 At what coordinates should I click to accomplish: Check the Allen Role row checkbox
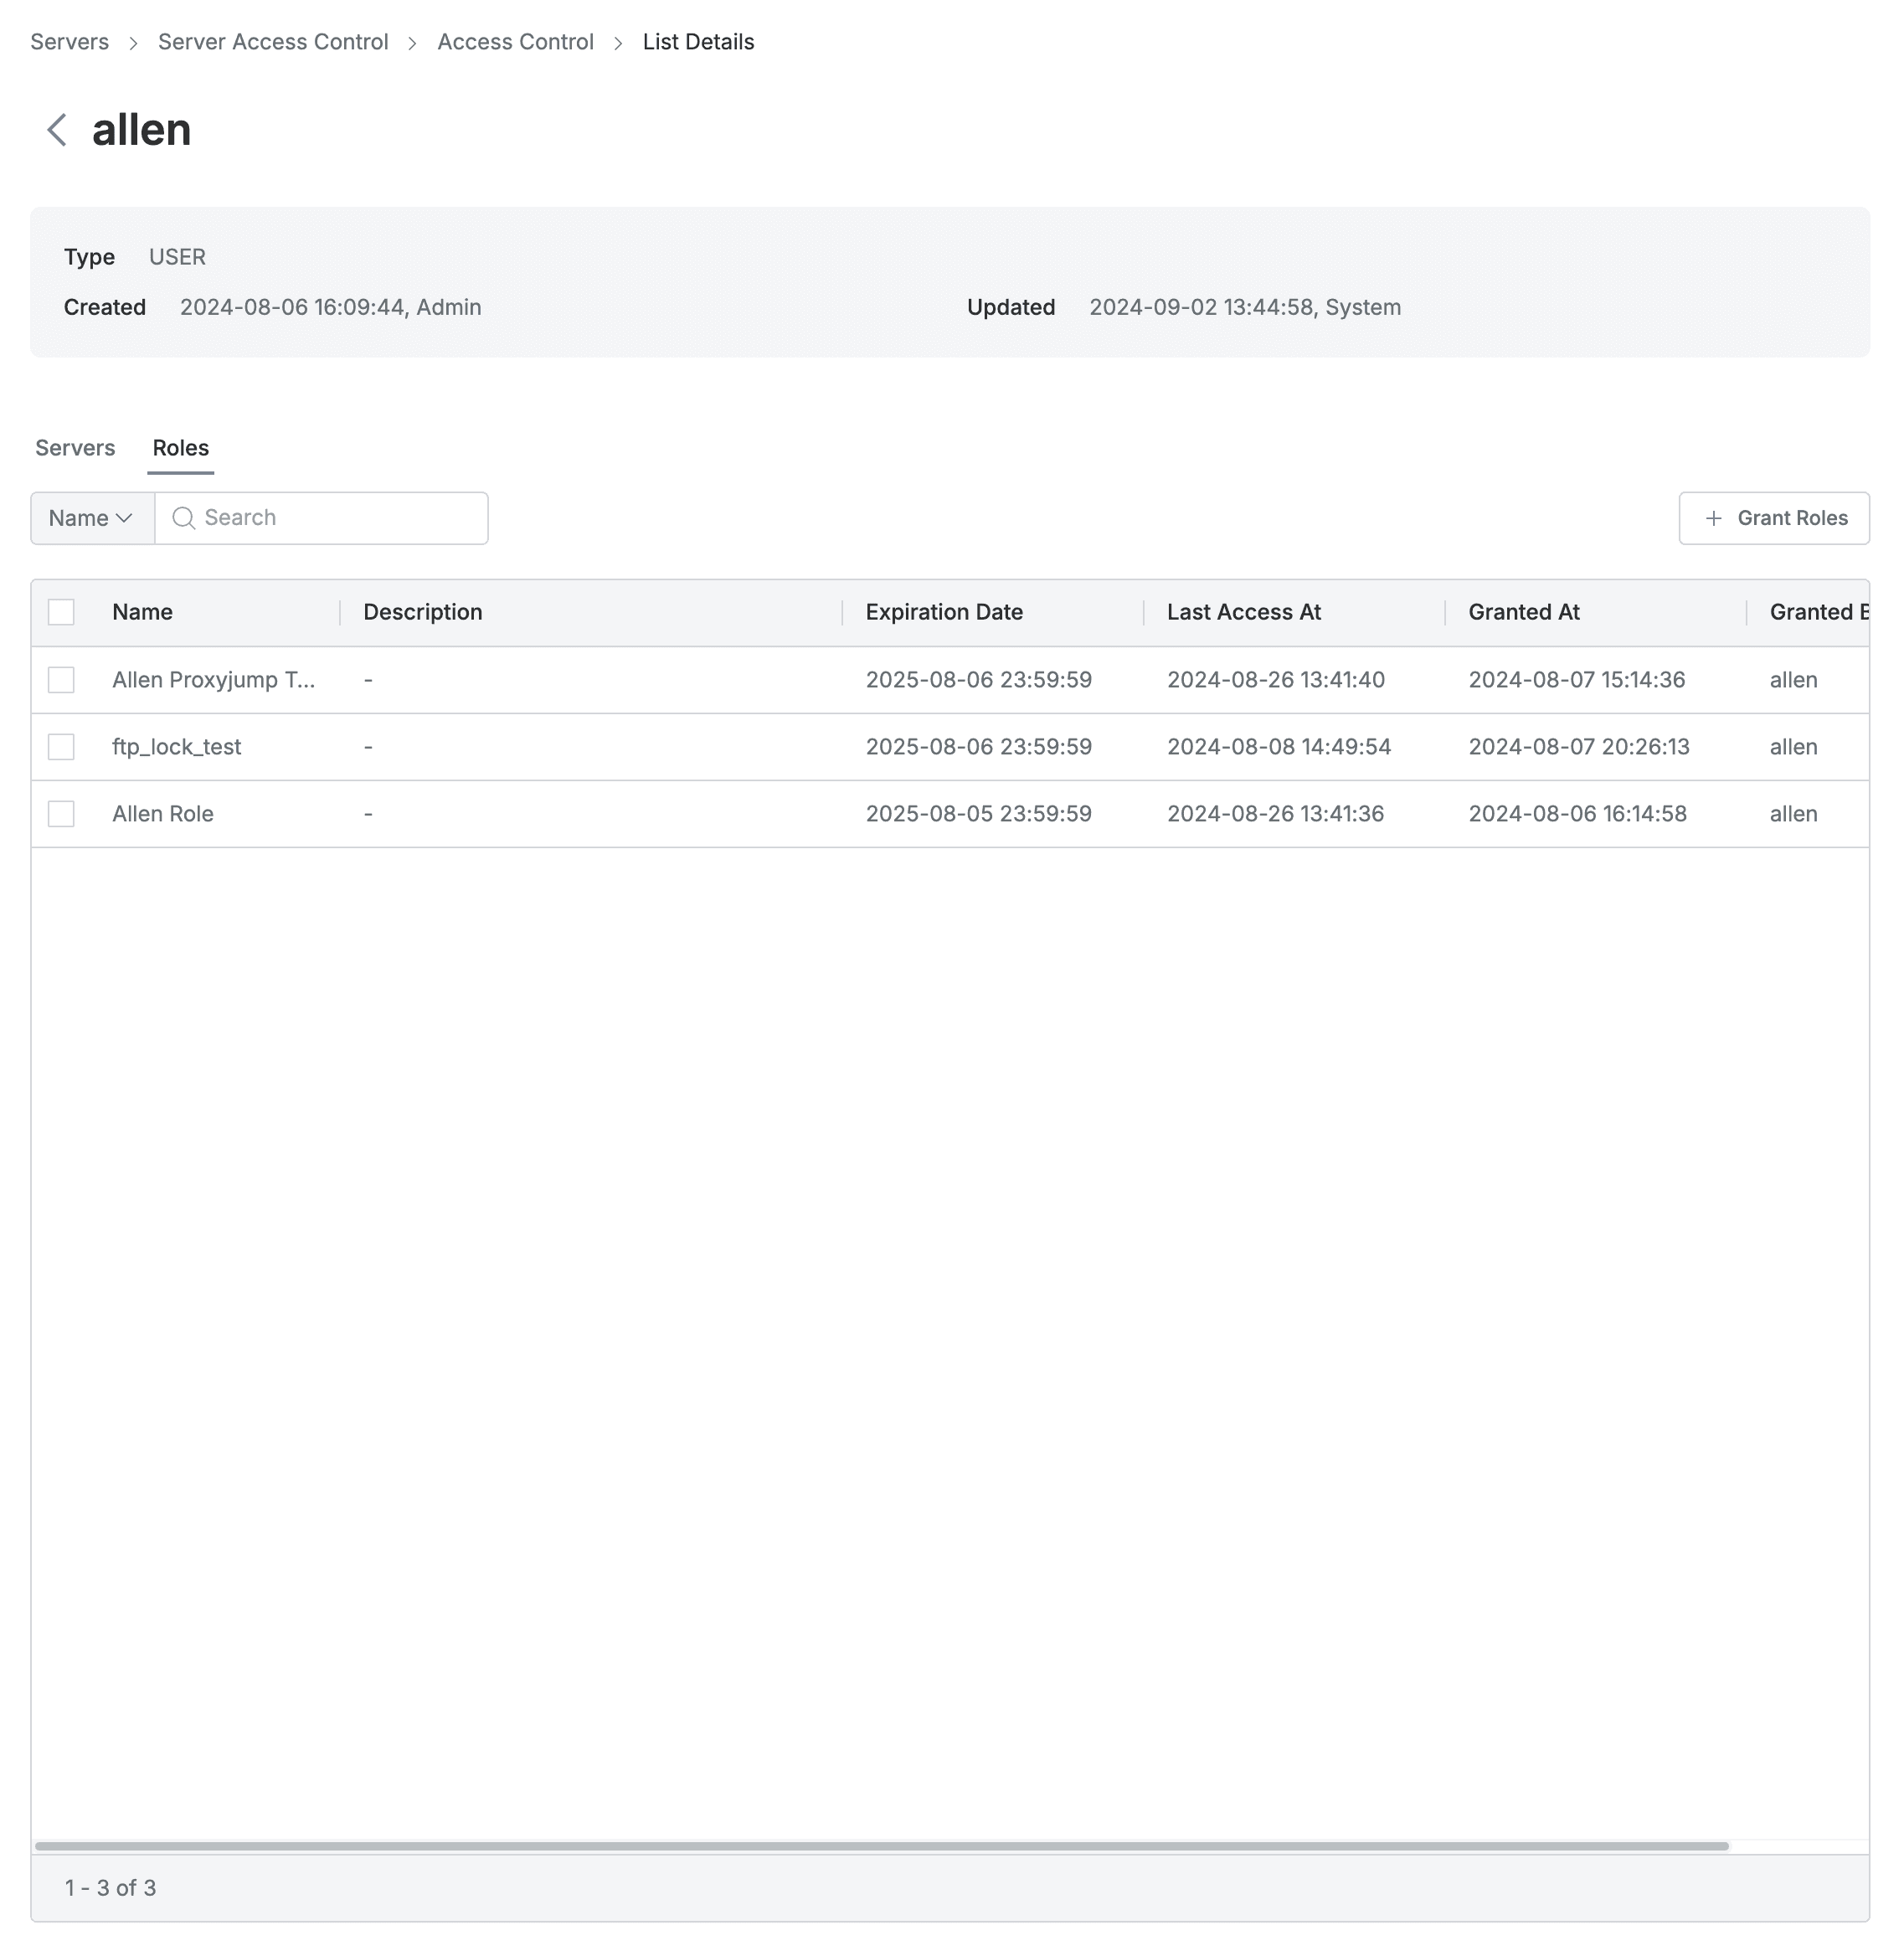coord(61,813)
